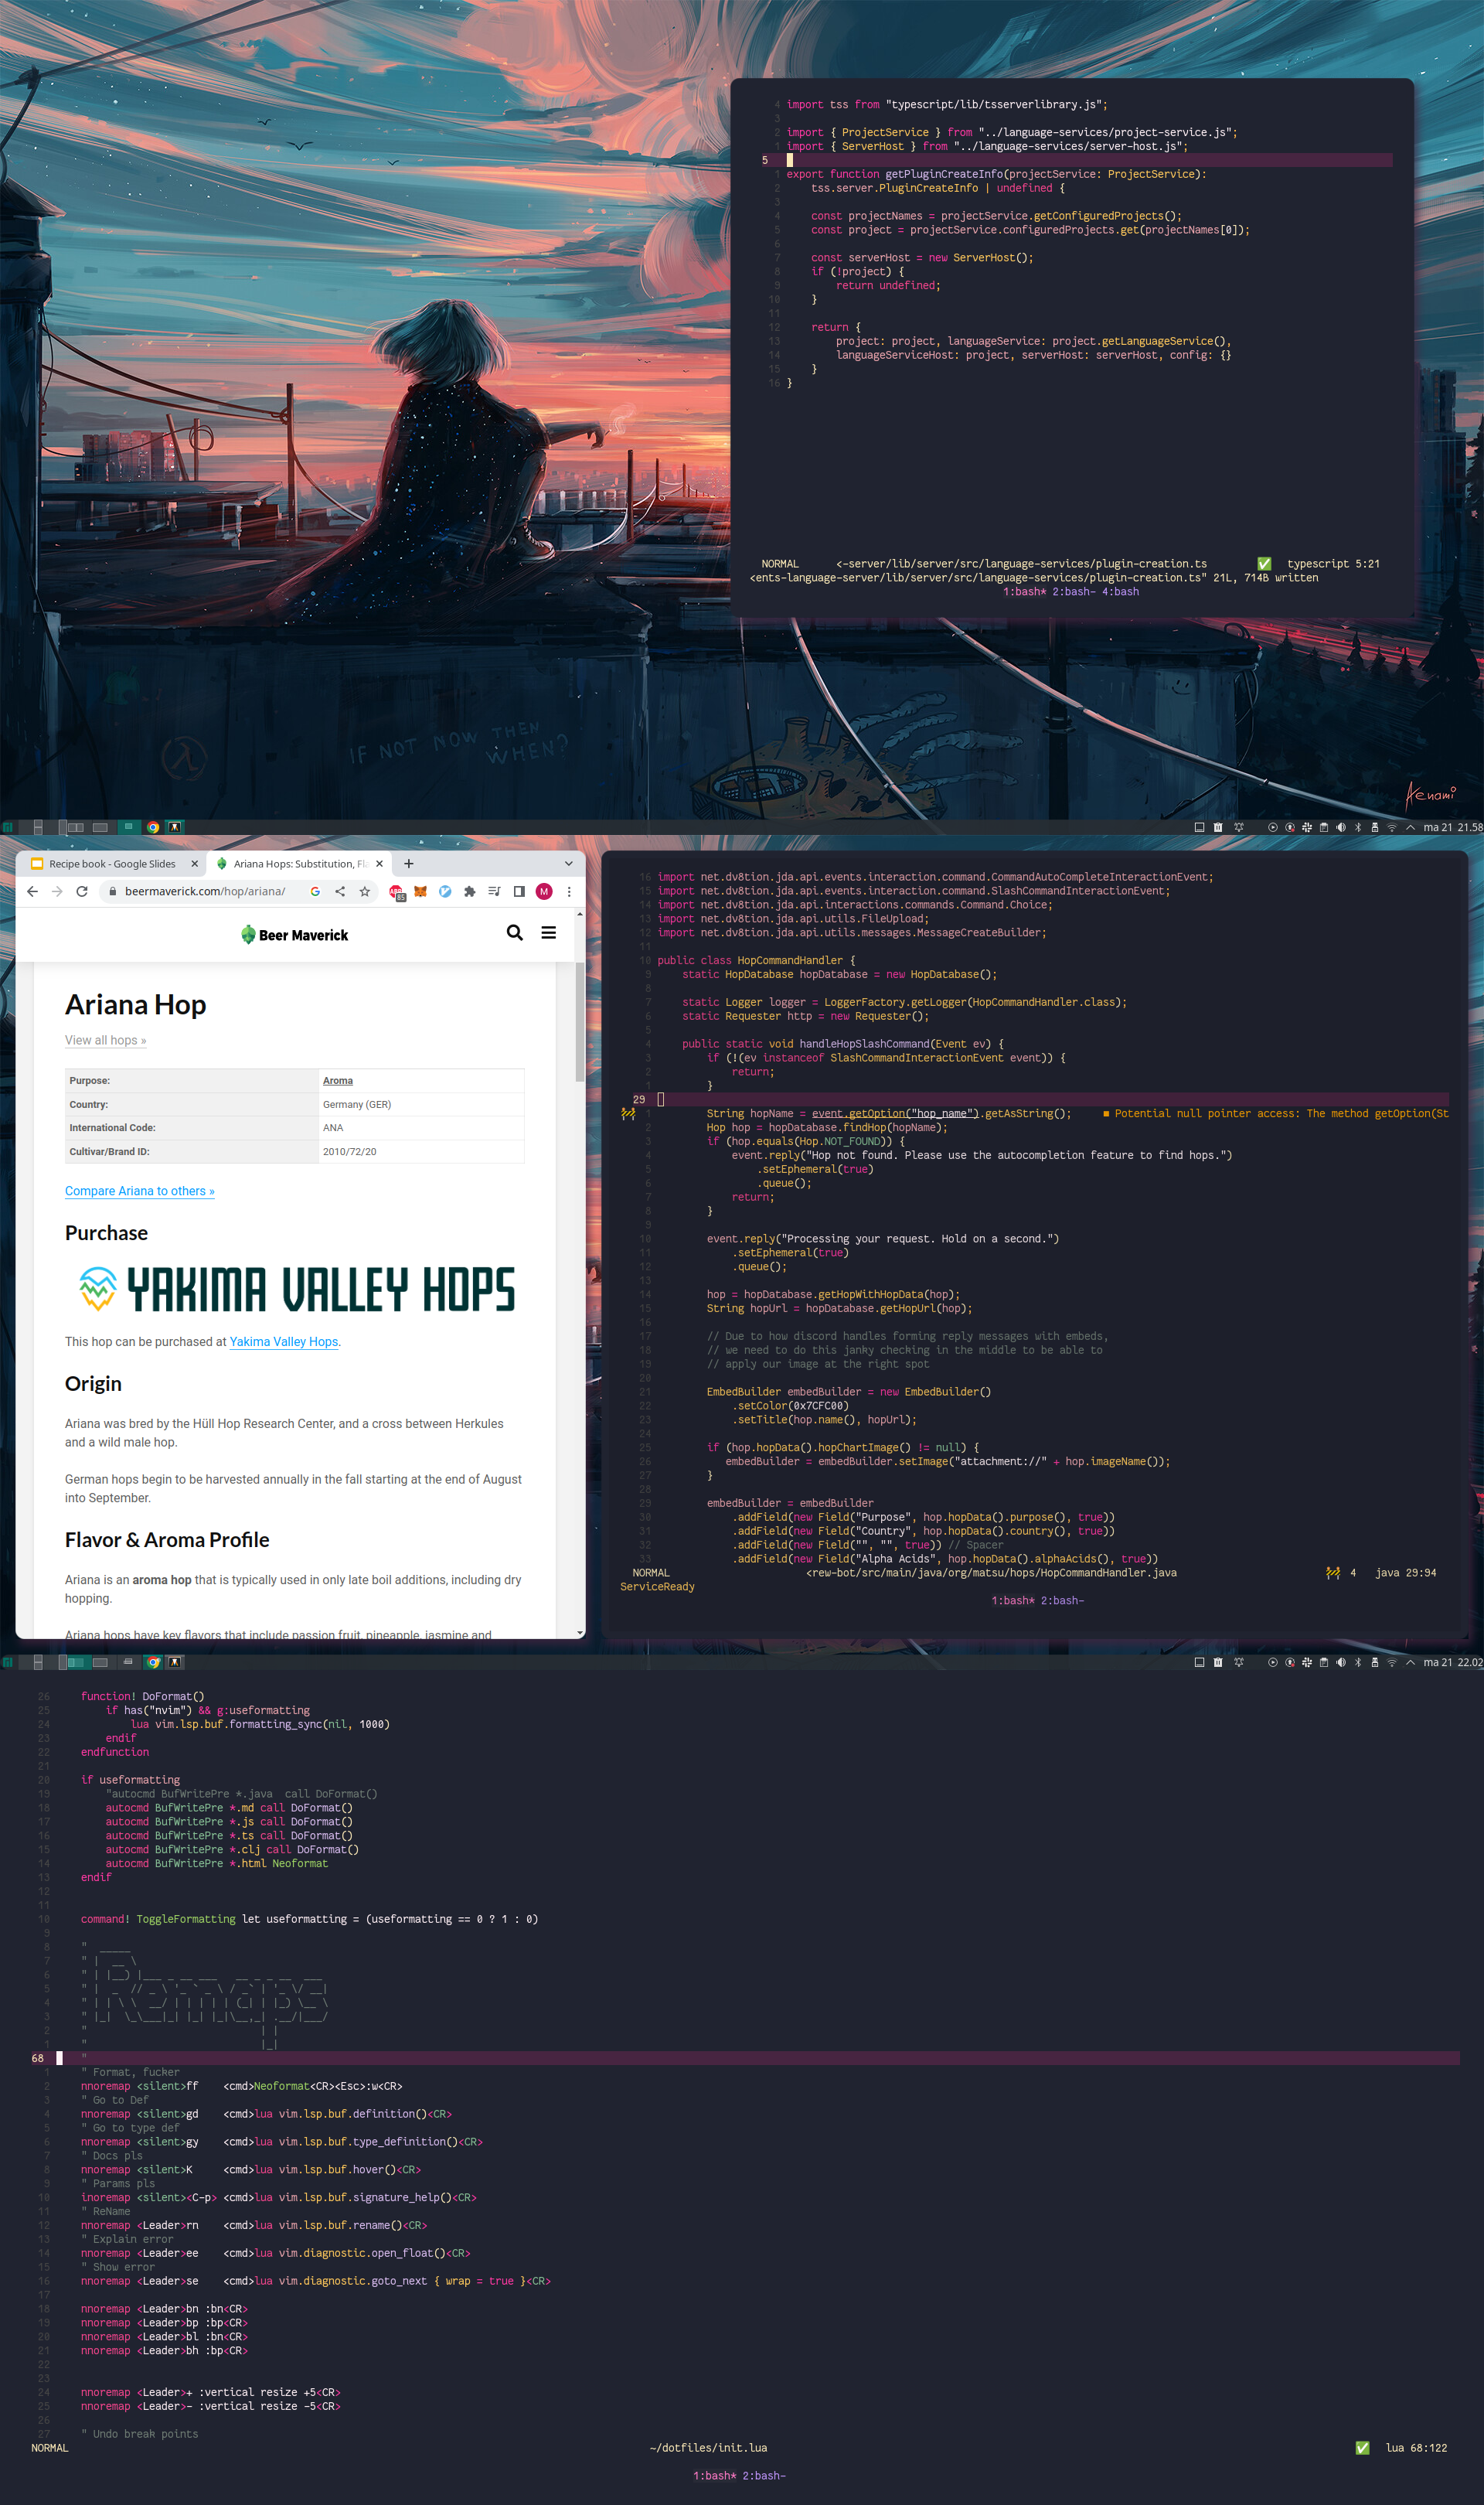This screenshot has width=1484, height=2505.
Task: Open the MetaMask fox extension
Action: tap(421, 891)
